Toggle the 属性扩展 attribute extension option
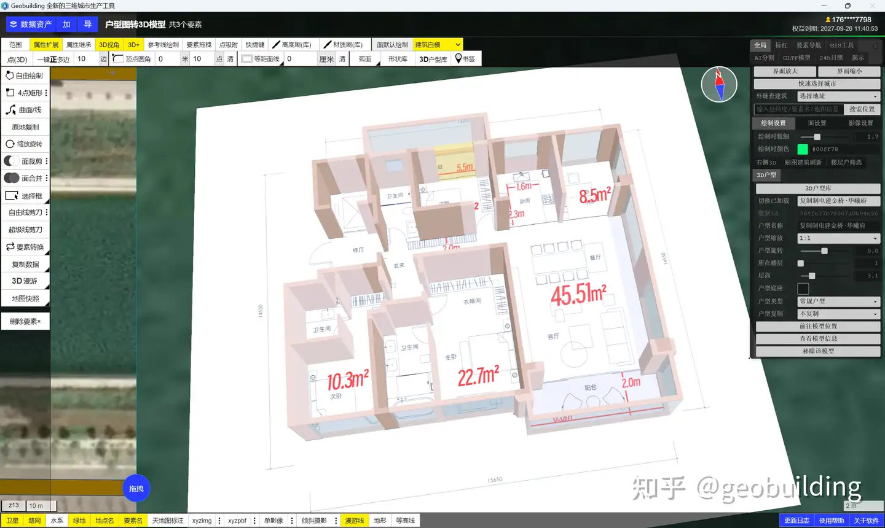The width and height of the screenshot is (885, 528). click(46, 45)
